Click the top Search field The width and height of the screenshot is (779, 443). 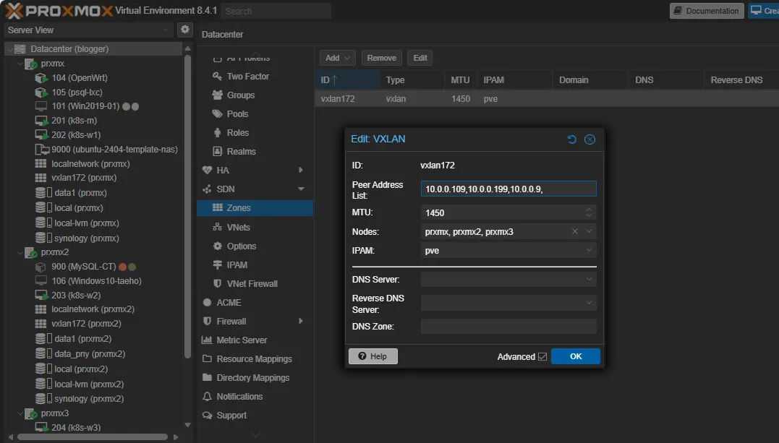276,11
